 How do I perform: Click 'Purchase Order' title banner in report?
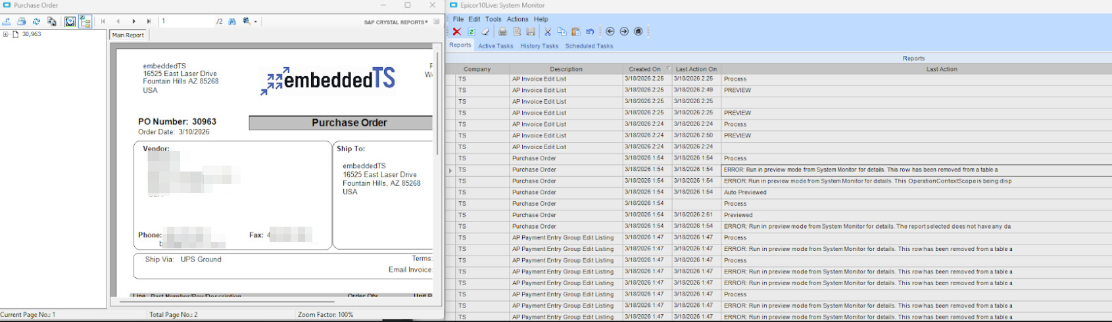coord(341,123)
